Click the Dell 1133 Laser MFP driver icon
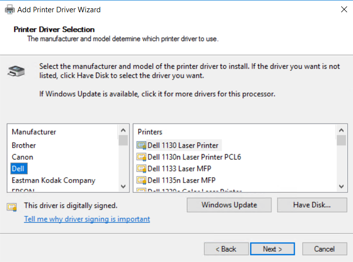Screen dimensions: 353x262 click(x=142, y=169)
